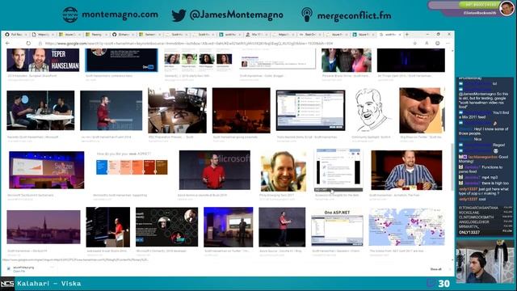Open the console window screenshot image
The image size is (517, 291).
click(x=338, y=170)
